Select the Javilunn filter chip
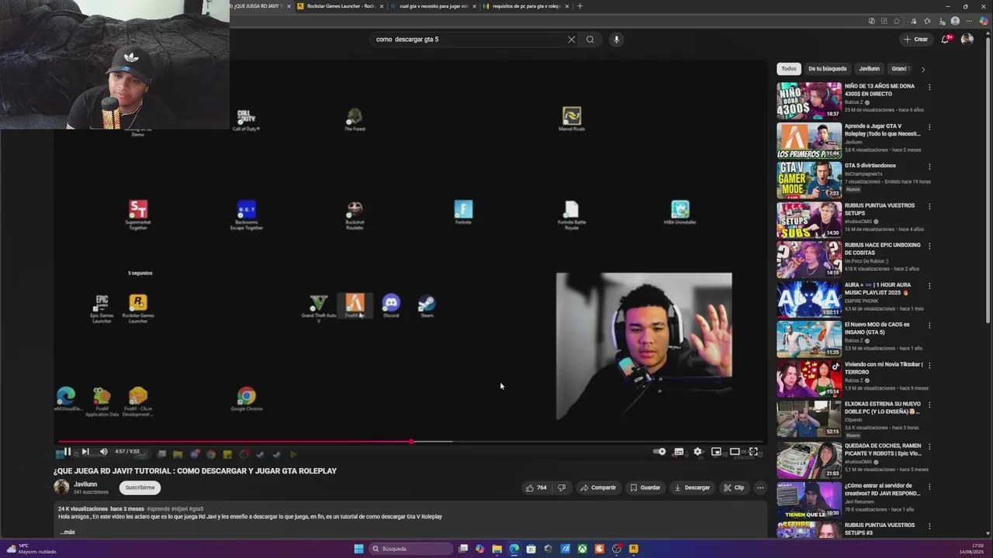 coord(869,69)
